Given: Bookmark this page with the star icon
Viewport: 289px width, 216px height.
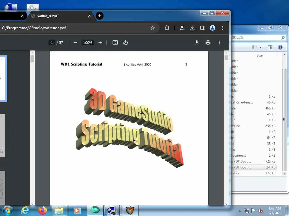Looking at the screenshot, I should pos(153,28).
